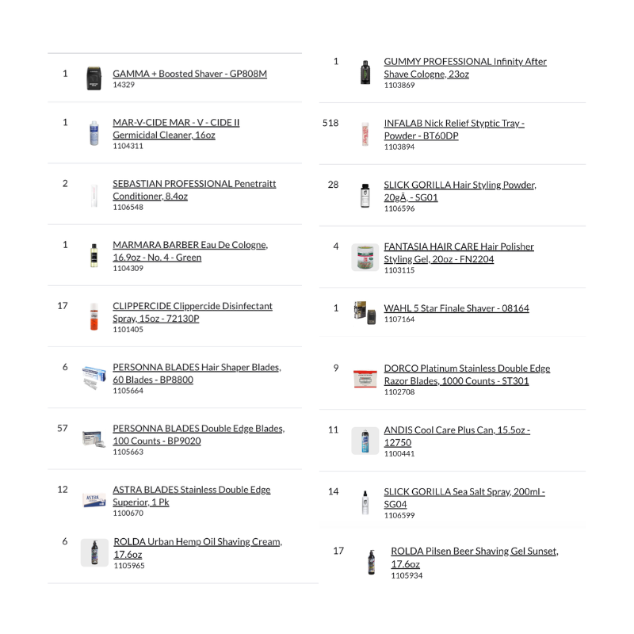Click the Dorco Platinum razor blades image
The height and width of the screenshot is (634, 634).
click(365, 380)
